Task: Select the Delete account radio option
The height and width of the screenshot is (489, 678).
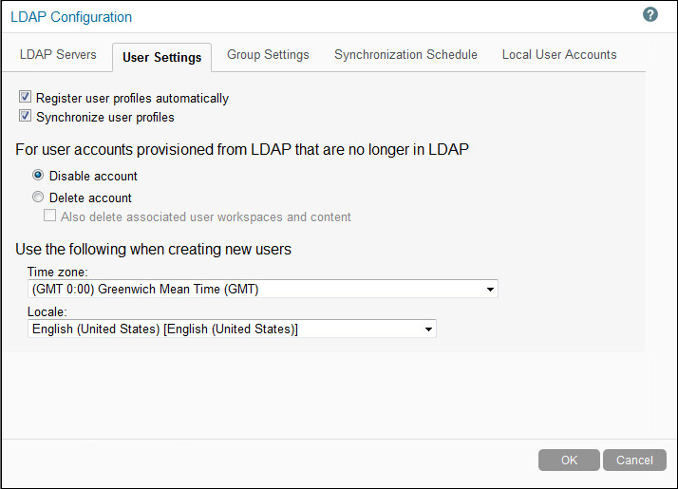Action: pyautogui.click(x=38, y=197)
